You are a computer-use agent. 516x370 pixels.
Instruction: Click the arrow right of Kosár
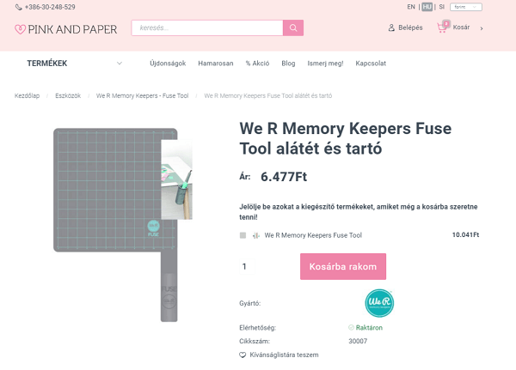(x=482, y=28)
